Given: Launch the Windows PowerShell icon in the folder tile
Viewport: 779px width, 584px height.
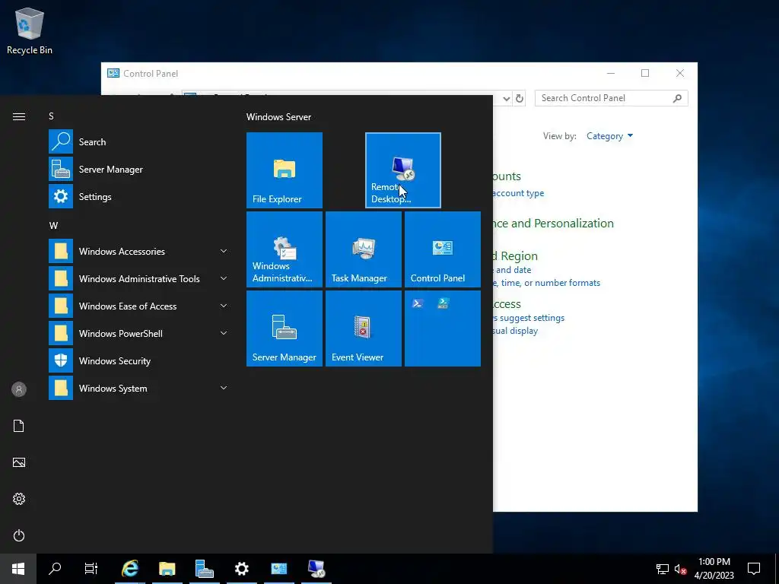Looking at the screenshot, I should click(x=418, y=303).
